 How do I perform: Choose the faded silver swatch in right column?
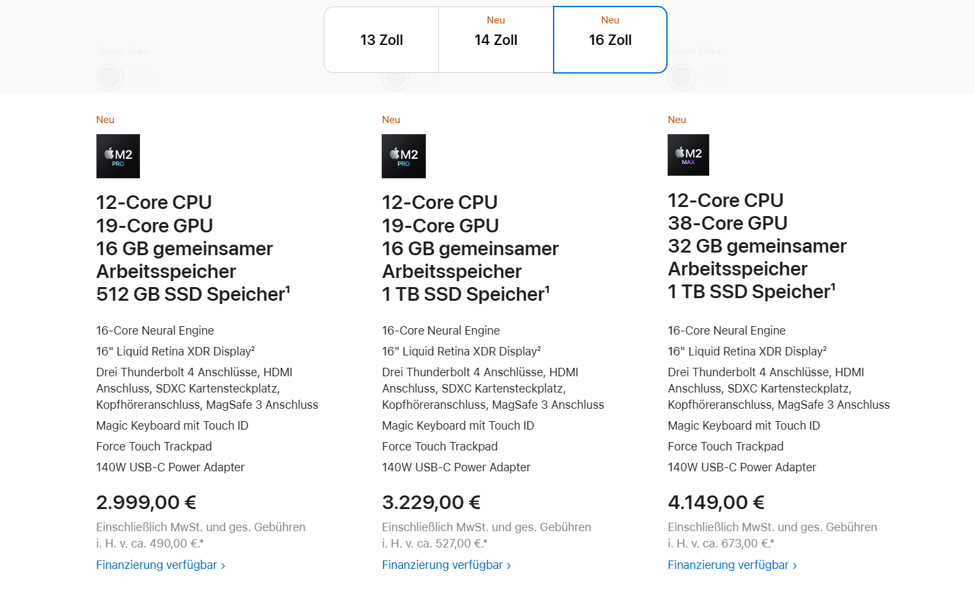tap(714, 77)
